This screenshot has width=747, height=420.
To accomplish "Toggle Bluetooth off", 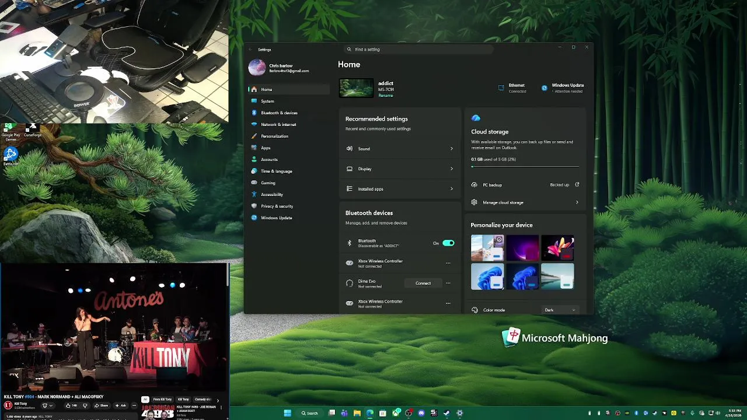I will (x=448, y=243).
